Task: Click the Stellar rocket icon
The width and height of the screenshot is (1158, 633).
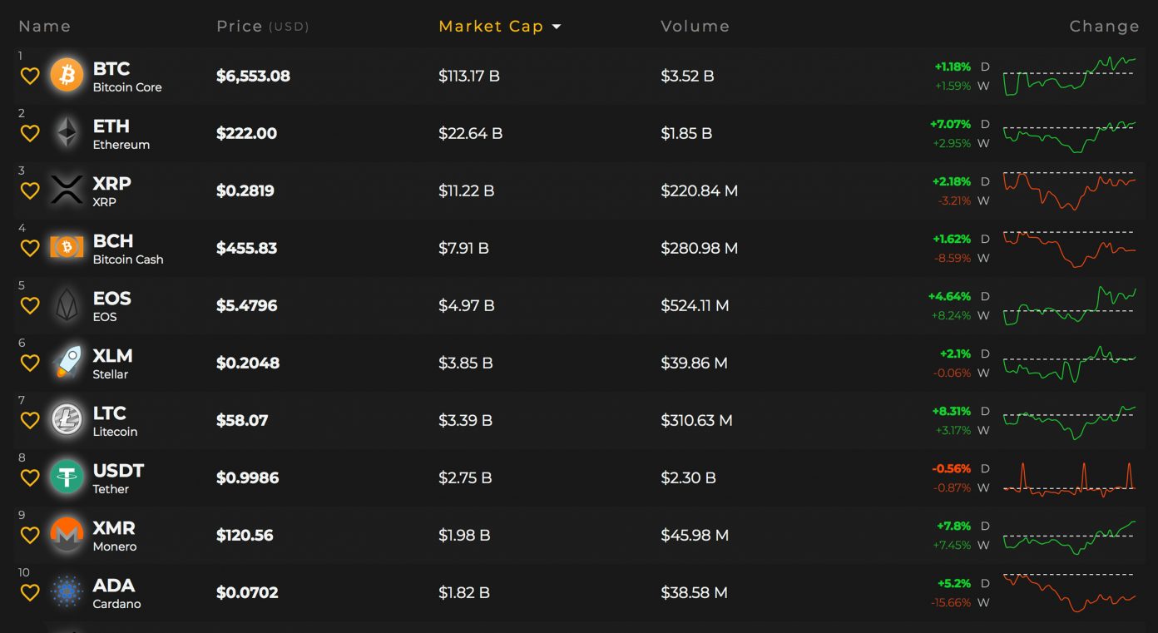Action: [67, 363]
